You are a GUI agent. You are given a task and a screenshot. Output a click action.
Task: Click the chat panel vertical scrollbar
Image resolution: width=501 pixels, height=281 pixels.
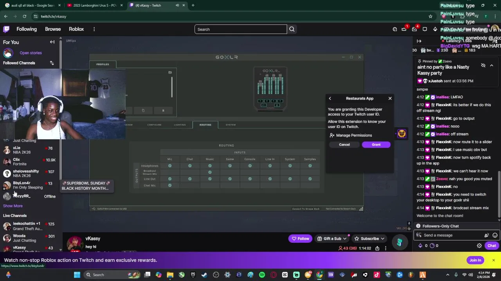tap(499, 193)
